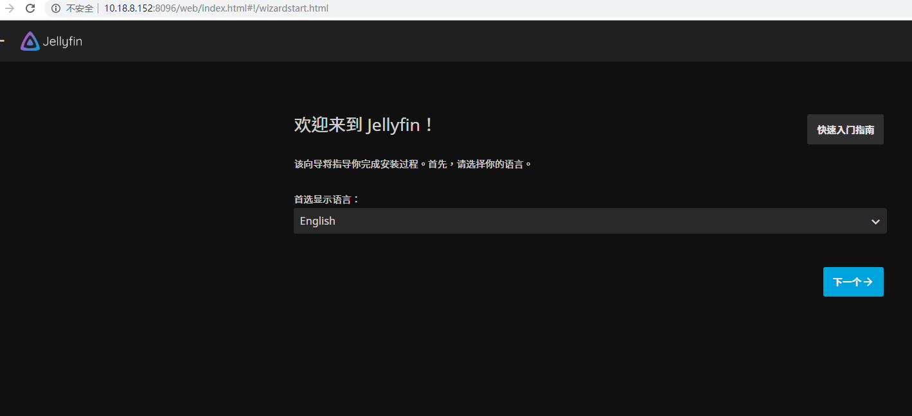912x416 pixels.
Task: Open site info via circled-i icon
Action: (x=56, y=8)
